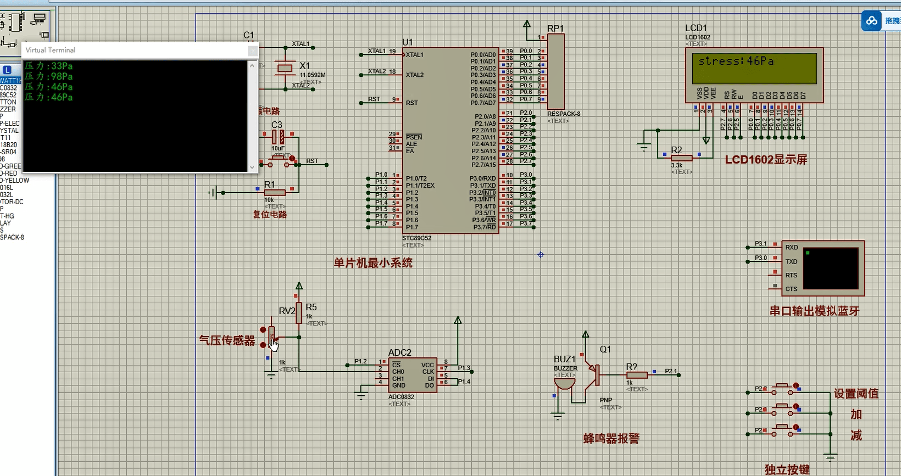Click the RP1 RESPACK-8 resistor pack
Image resolution: width=901 pixels, height=476 pixels.
(x=555, y=71)
